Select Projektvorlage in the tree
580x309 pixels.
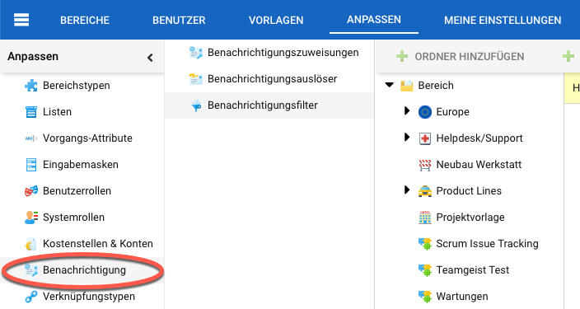pos(470,218)
